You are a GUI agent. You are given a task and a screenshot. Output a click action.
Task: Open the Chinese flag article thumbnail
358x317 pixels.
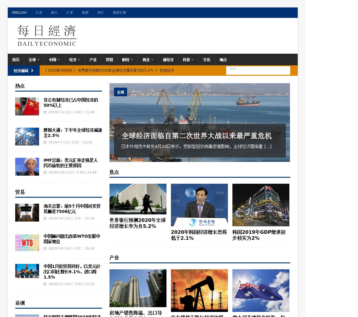(x=27, y=106)
